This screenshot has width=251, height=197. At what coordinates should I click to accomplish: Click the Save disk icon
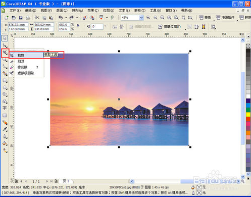[x=21, y=18]
